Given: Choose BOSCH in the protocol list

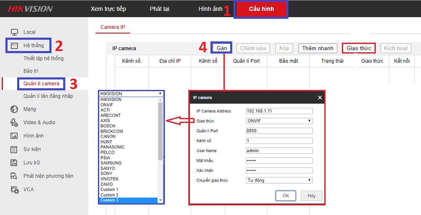Looking at the screenshot, I should (x=108, y=126).
